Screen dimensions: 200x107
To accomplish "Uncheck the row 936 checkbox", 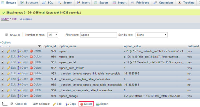I will [x=2, y=90].
